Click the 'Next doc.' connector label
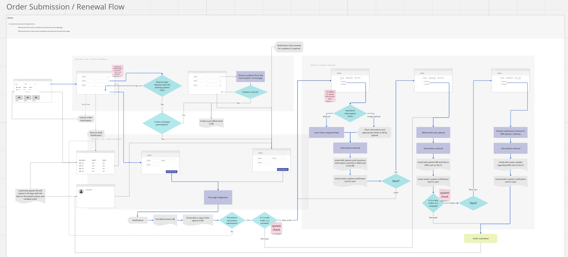 pyautogui.click(x=473, y=190)
